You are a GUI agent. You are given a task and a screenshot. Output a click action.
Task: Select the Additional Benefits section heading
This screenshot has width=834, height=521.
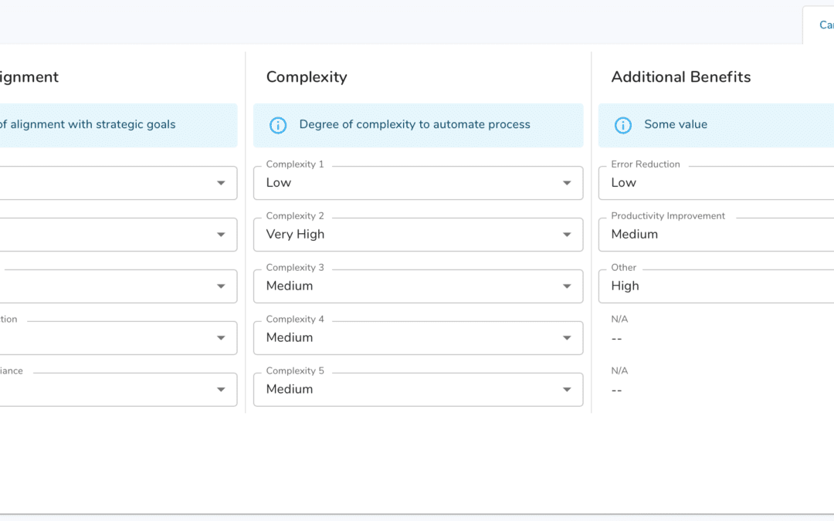click(680, 77)
